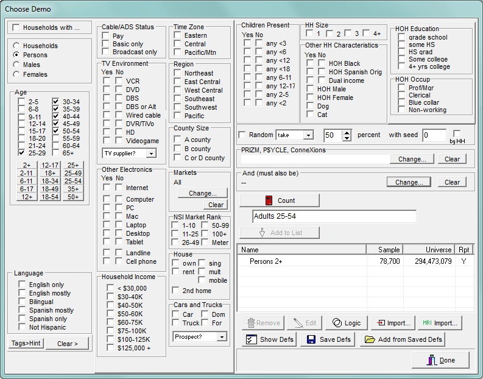Screen dimensions: 483x379
Task: Click the Show Defs checklist icon
Action: [x=252, y=339]
